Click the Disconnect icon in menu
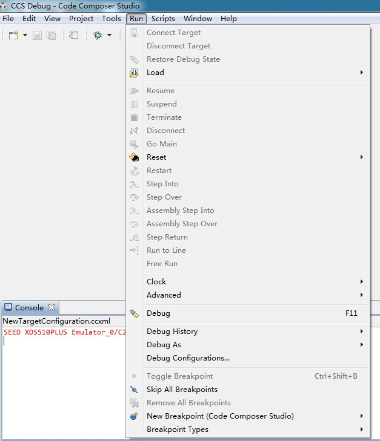 click(x=134, y=131)
